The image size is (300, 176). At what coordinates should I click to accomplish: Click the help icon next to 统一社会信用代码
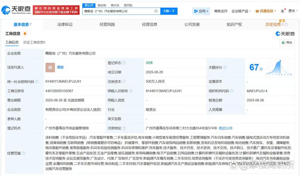37,82
